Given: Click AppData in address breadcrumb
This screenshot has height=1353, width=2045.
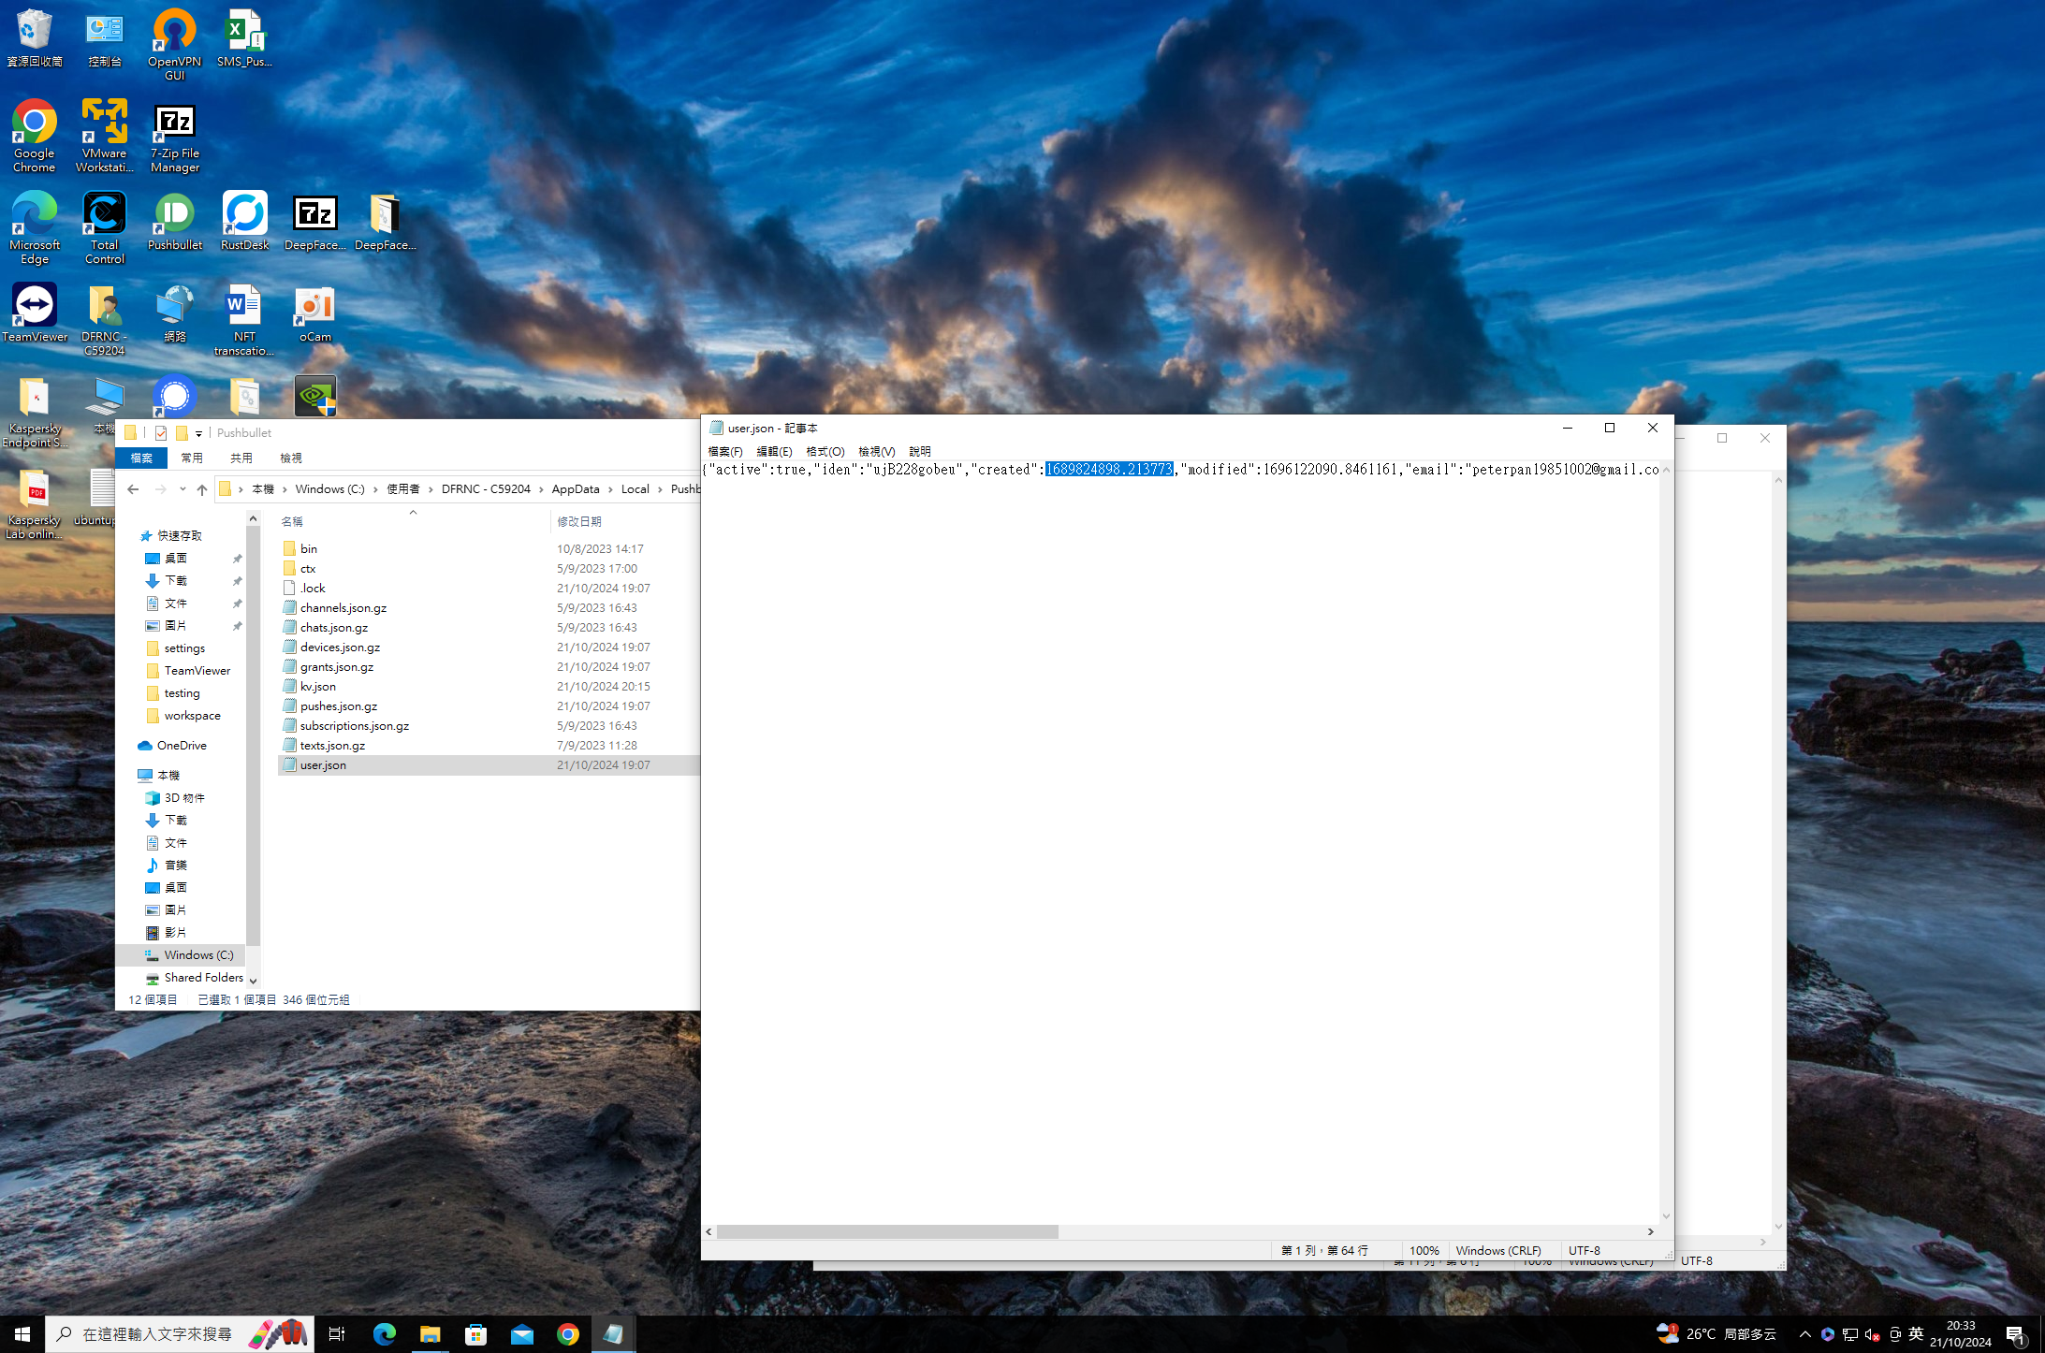Looking at the screenshot, I should tap(576, 489).
